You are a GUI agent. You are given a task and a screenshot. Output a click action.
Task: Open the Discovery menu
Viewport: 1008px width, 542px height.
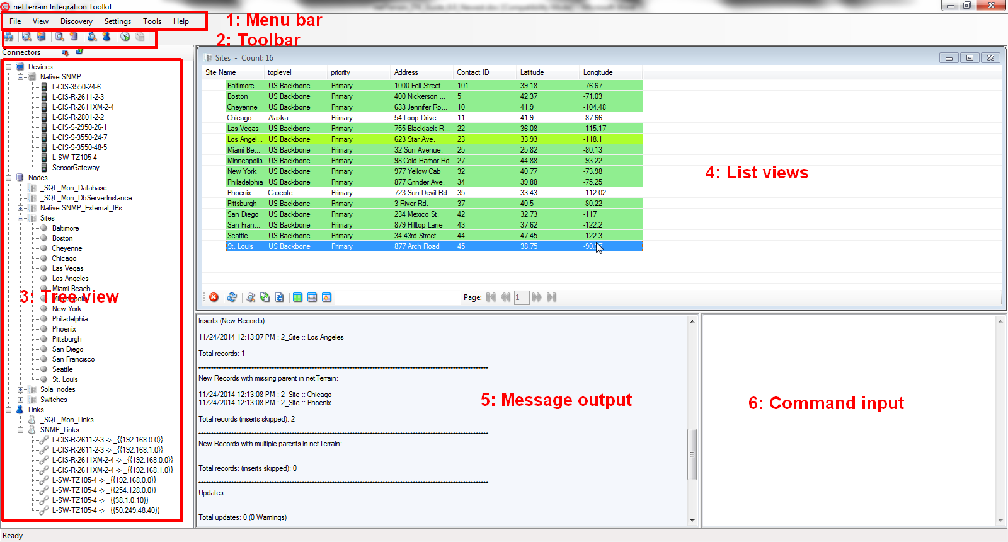76,21
